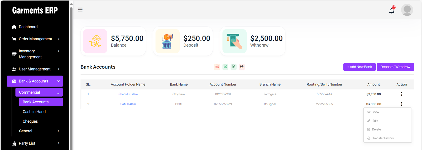This screenshot has width=422, height=150.
Task: Select Delete from the action menu
Action: tap(376, 129)
